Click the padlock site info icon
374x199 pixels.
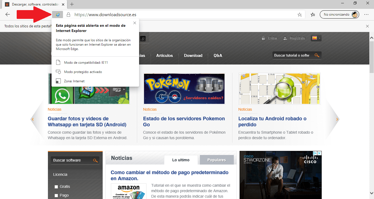(68, 14)
